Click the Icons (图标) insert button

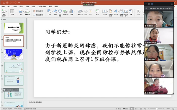click(x=55, y=12)
